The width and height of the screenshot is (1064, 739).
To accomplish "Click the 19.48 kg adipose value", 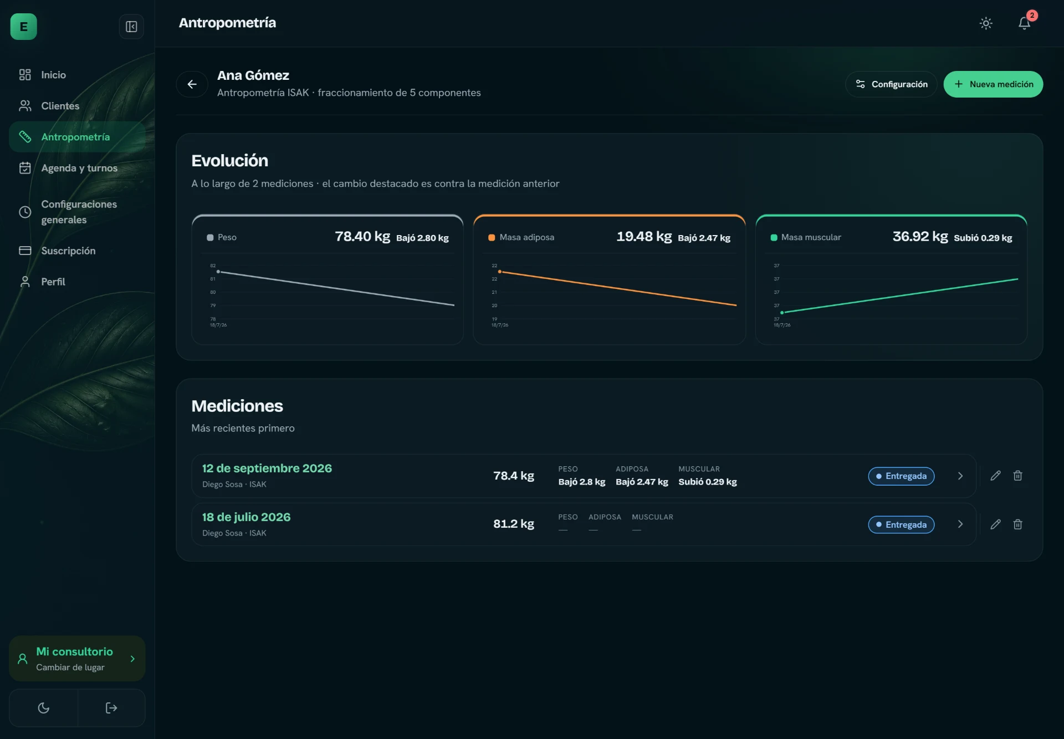I will pos(644,237).
